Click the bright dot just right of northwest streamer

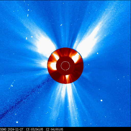[97, 53]
